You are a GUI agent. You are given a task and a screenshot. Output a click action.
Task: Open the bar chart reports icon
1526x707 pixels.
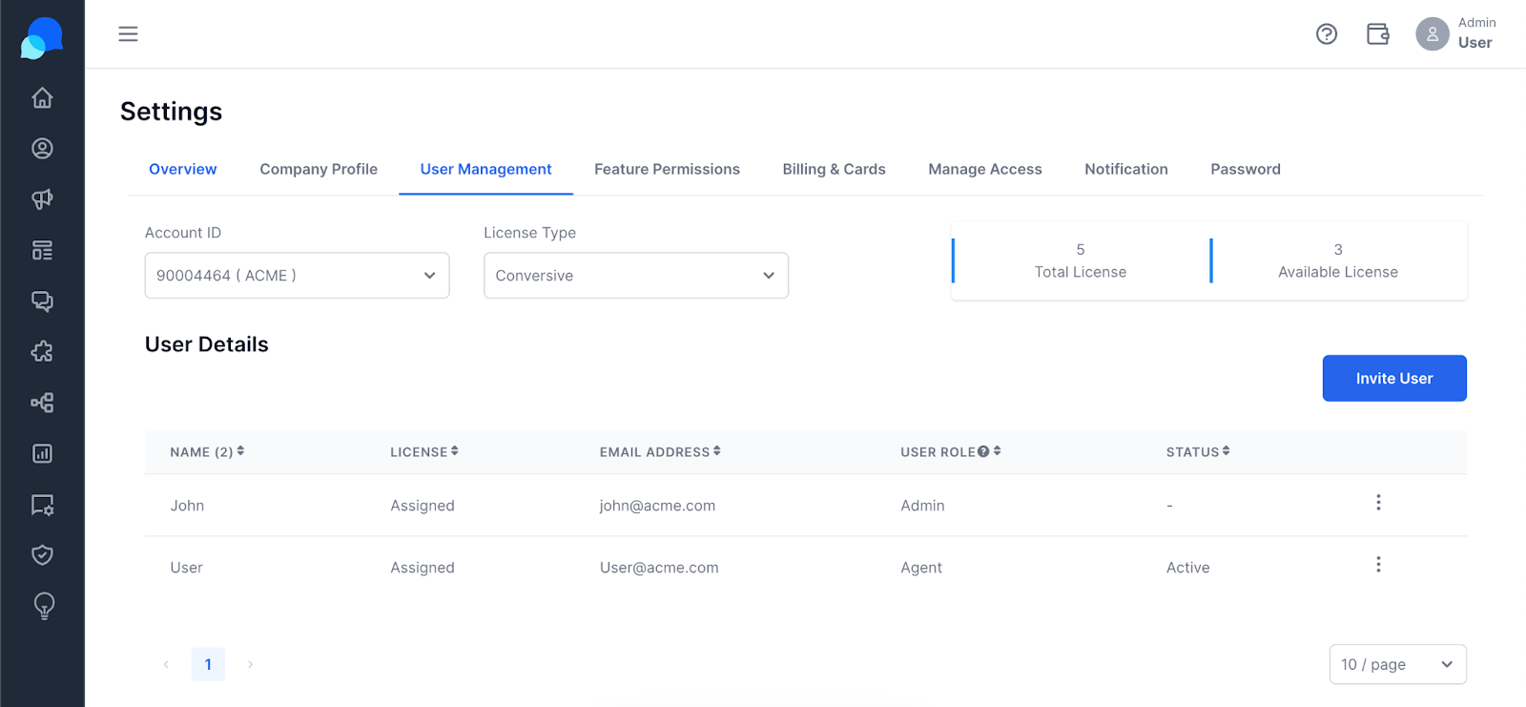(x=42, y=453)
